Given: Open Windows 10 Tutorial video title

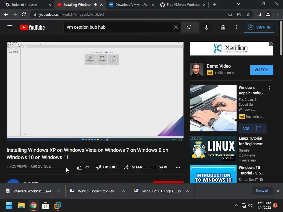Looking at the screenshot, I should coord(251,170).
